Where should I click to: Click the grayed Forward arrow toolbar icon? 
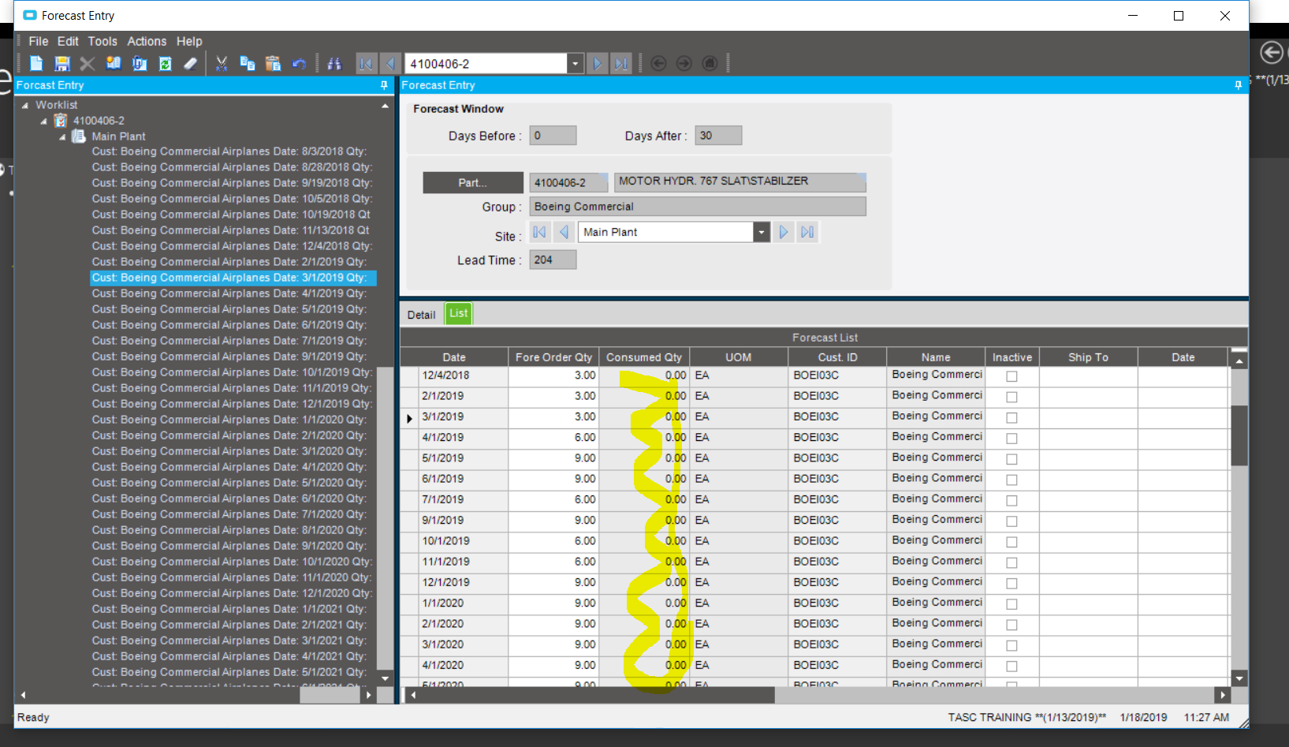[x=684, y=63]
